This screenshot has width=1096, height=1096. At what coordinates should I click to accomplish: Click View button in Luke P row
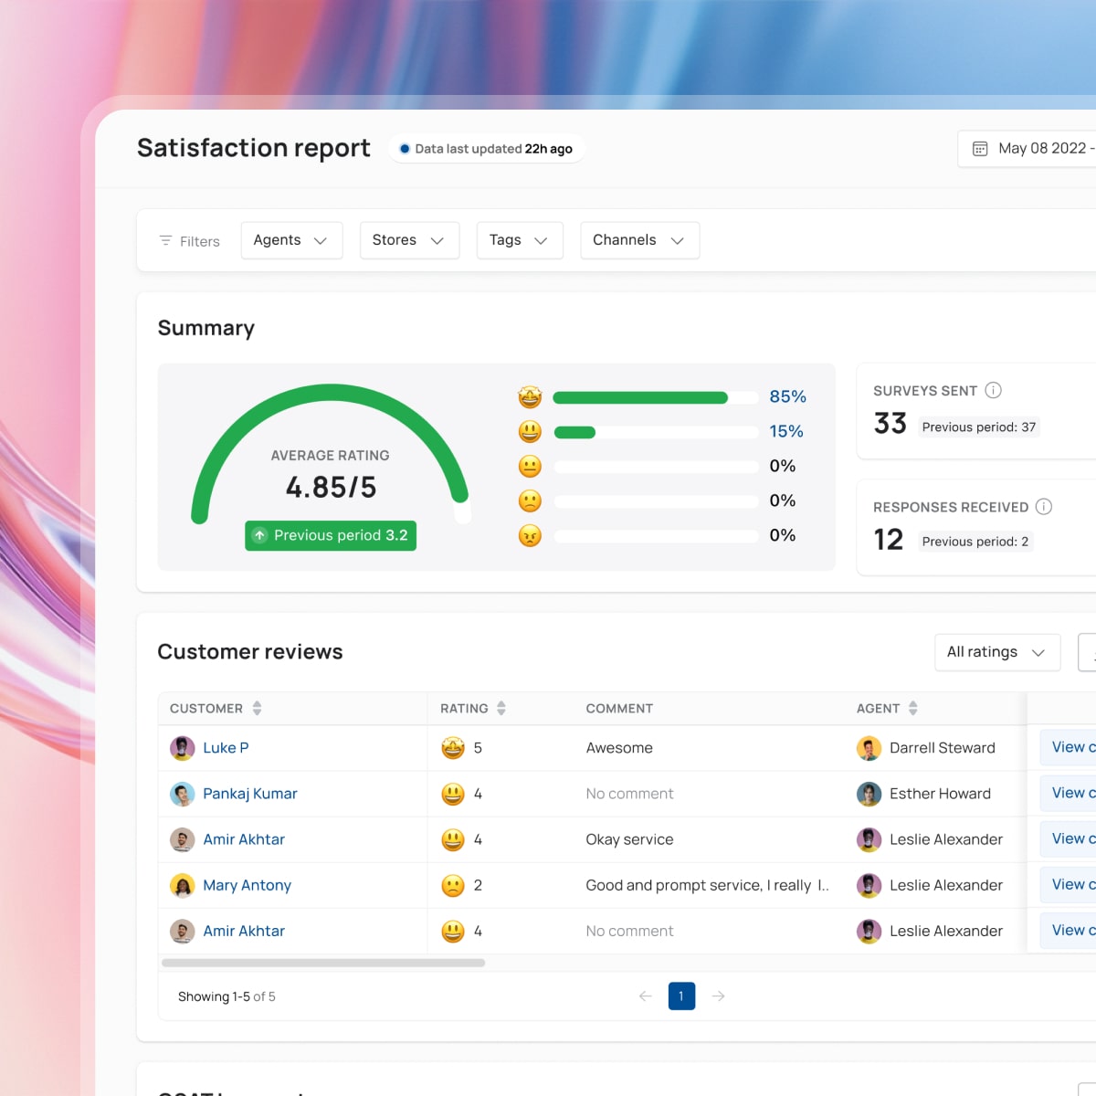point(1068,747)
